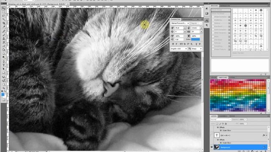This screenshot has height=152, width=271.
Task: Click the Background layer lock icon
Action: [x=264, y=147]
